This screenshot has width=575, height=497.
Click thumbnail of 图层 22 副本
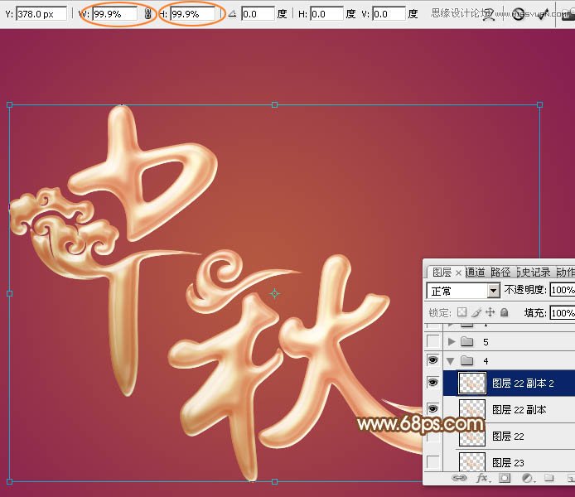(472, 409)
